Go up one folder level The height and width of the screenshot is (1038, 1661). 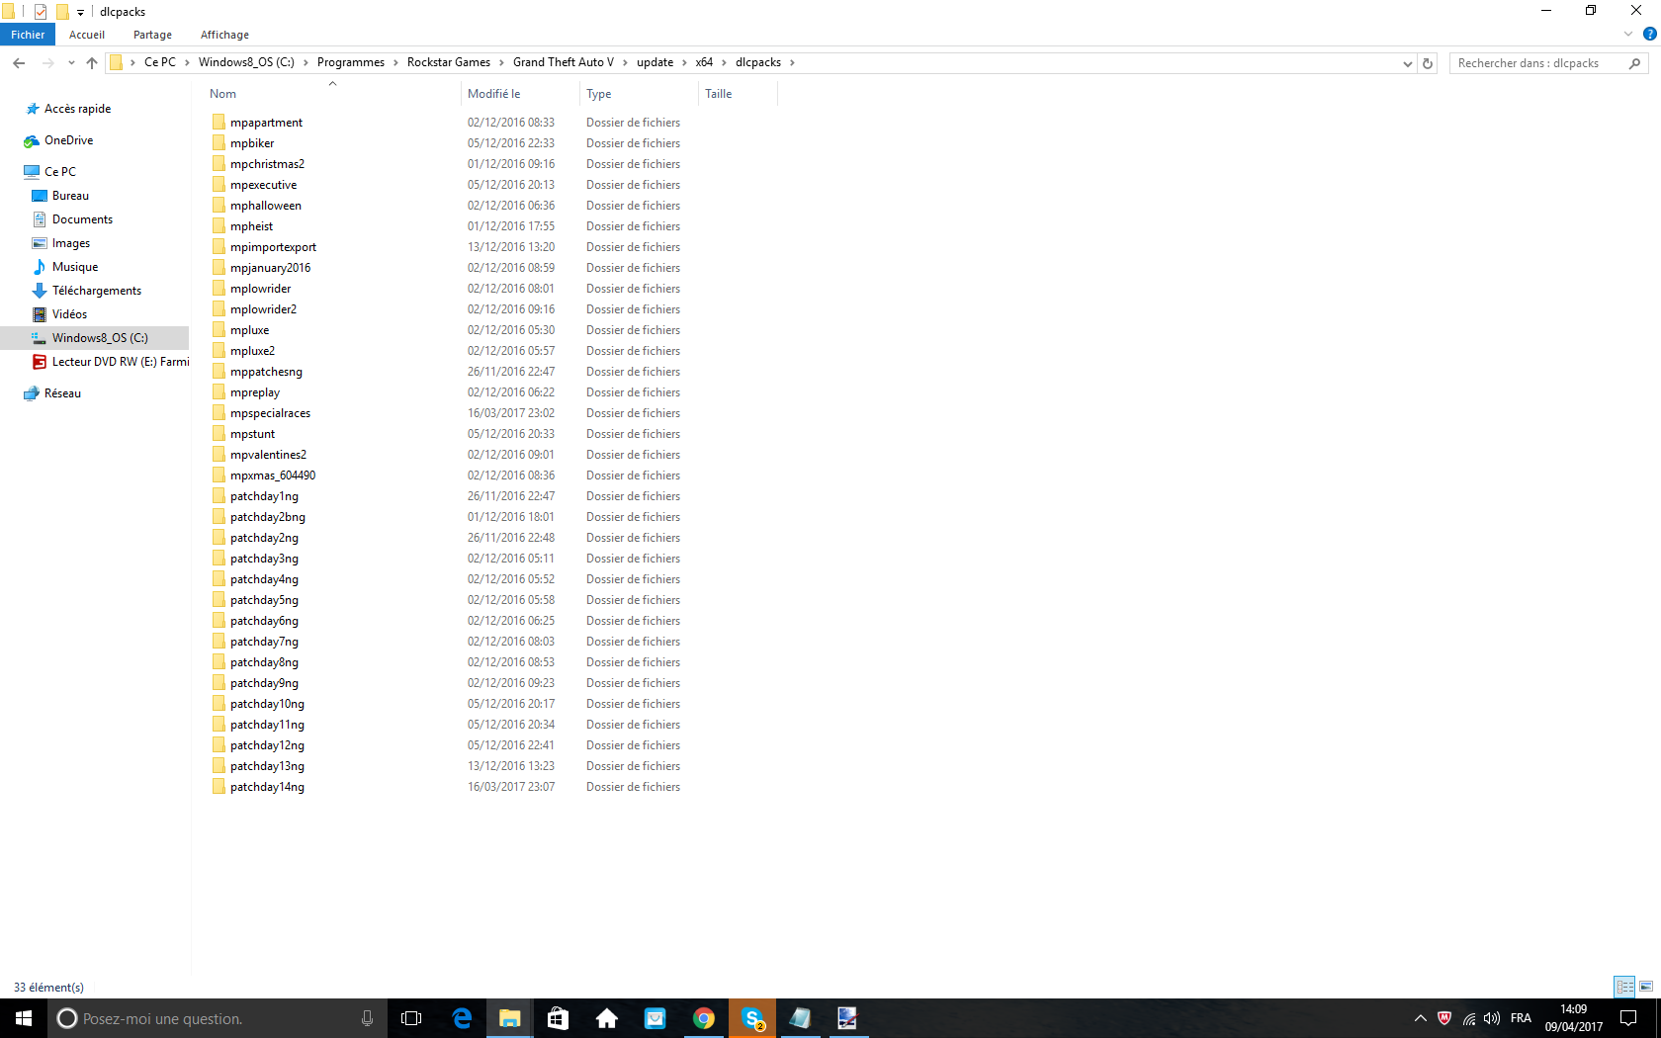click(x=92, y=62)
